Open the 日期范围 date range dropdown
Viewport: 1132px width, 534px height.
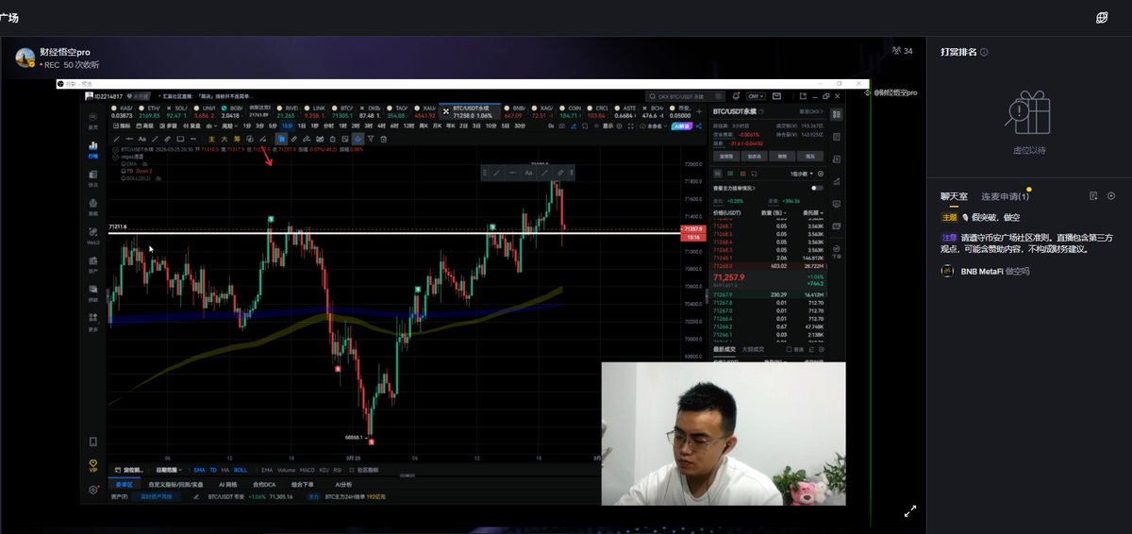pos(170,470)
